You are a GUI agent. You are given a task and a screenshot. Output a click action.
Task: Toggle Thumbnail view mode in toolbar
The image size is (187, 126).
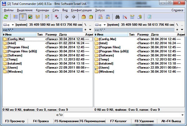point(30,17)
